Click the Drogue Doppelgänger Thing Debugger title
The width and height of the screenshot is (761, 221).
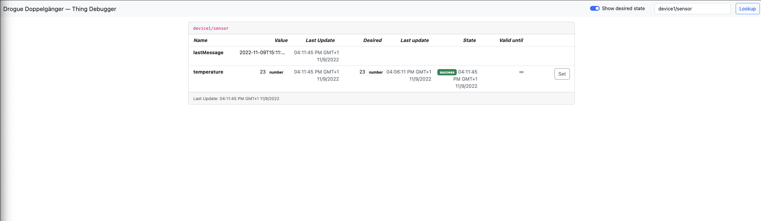point(60,9)
